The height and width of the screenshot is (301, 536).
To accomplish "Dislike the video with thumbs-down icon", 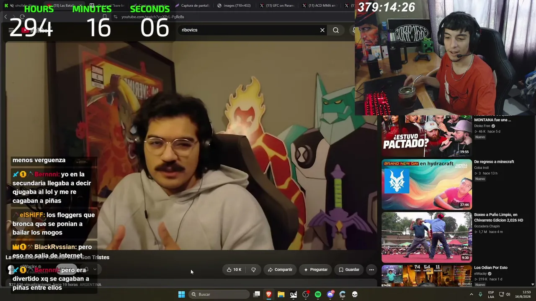I will click(253, 270).
